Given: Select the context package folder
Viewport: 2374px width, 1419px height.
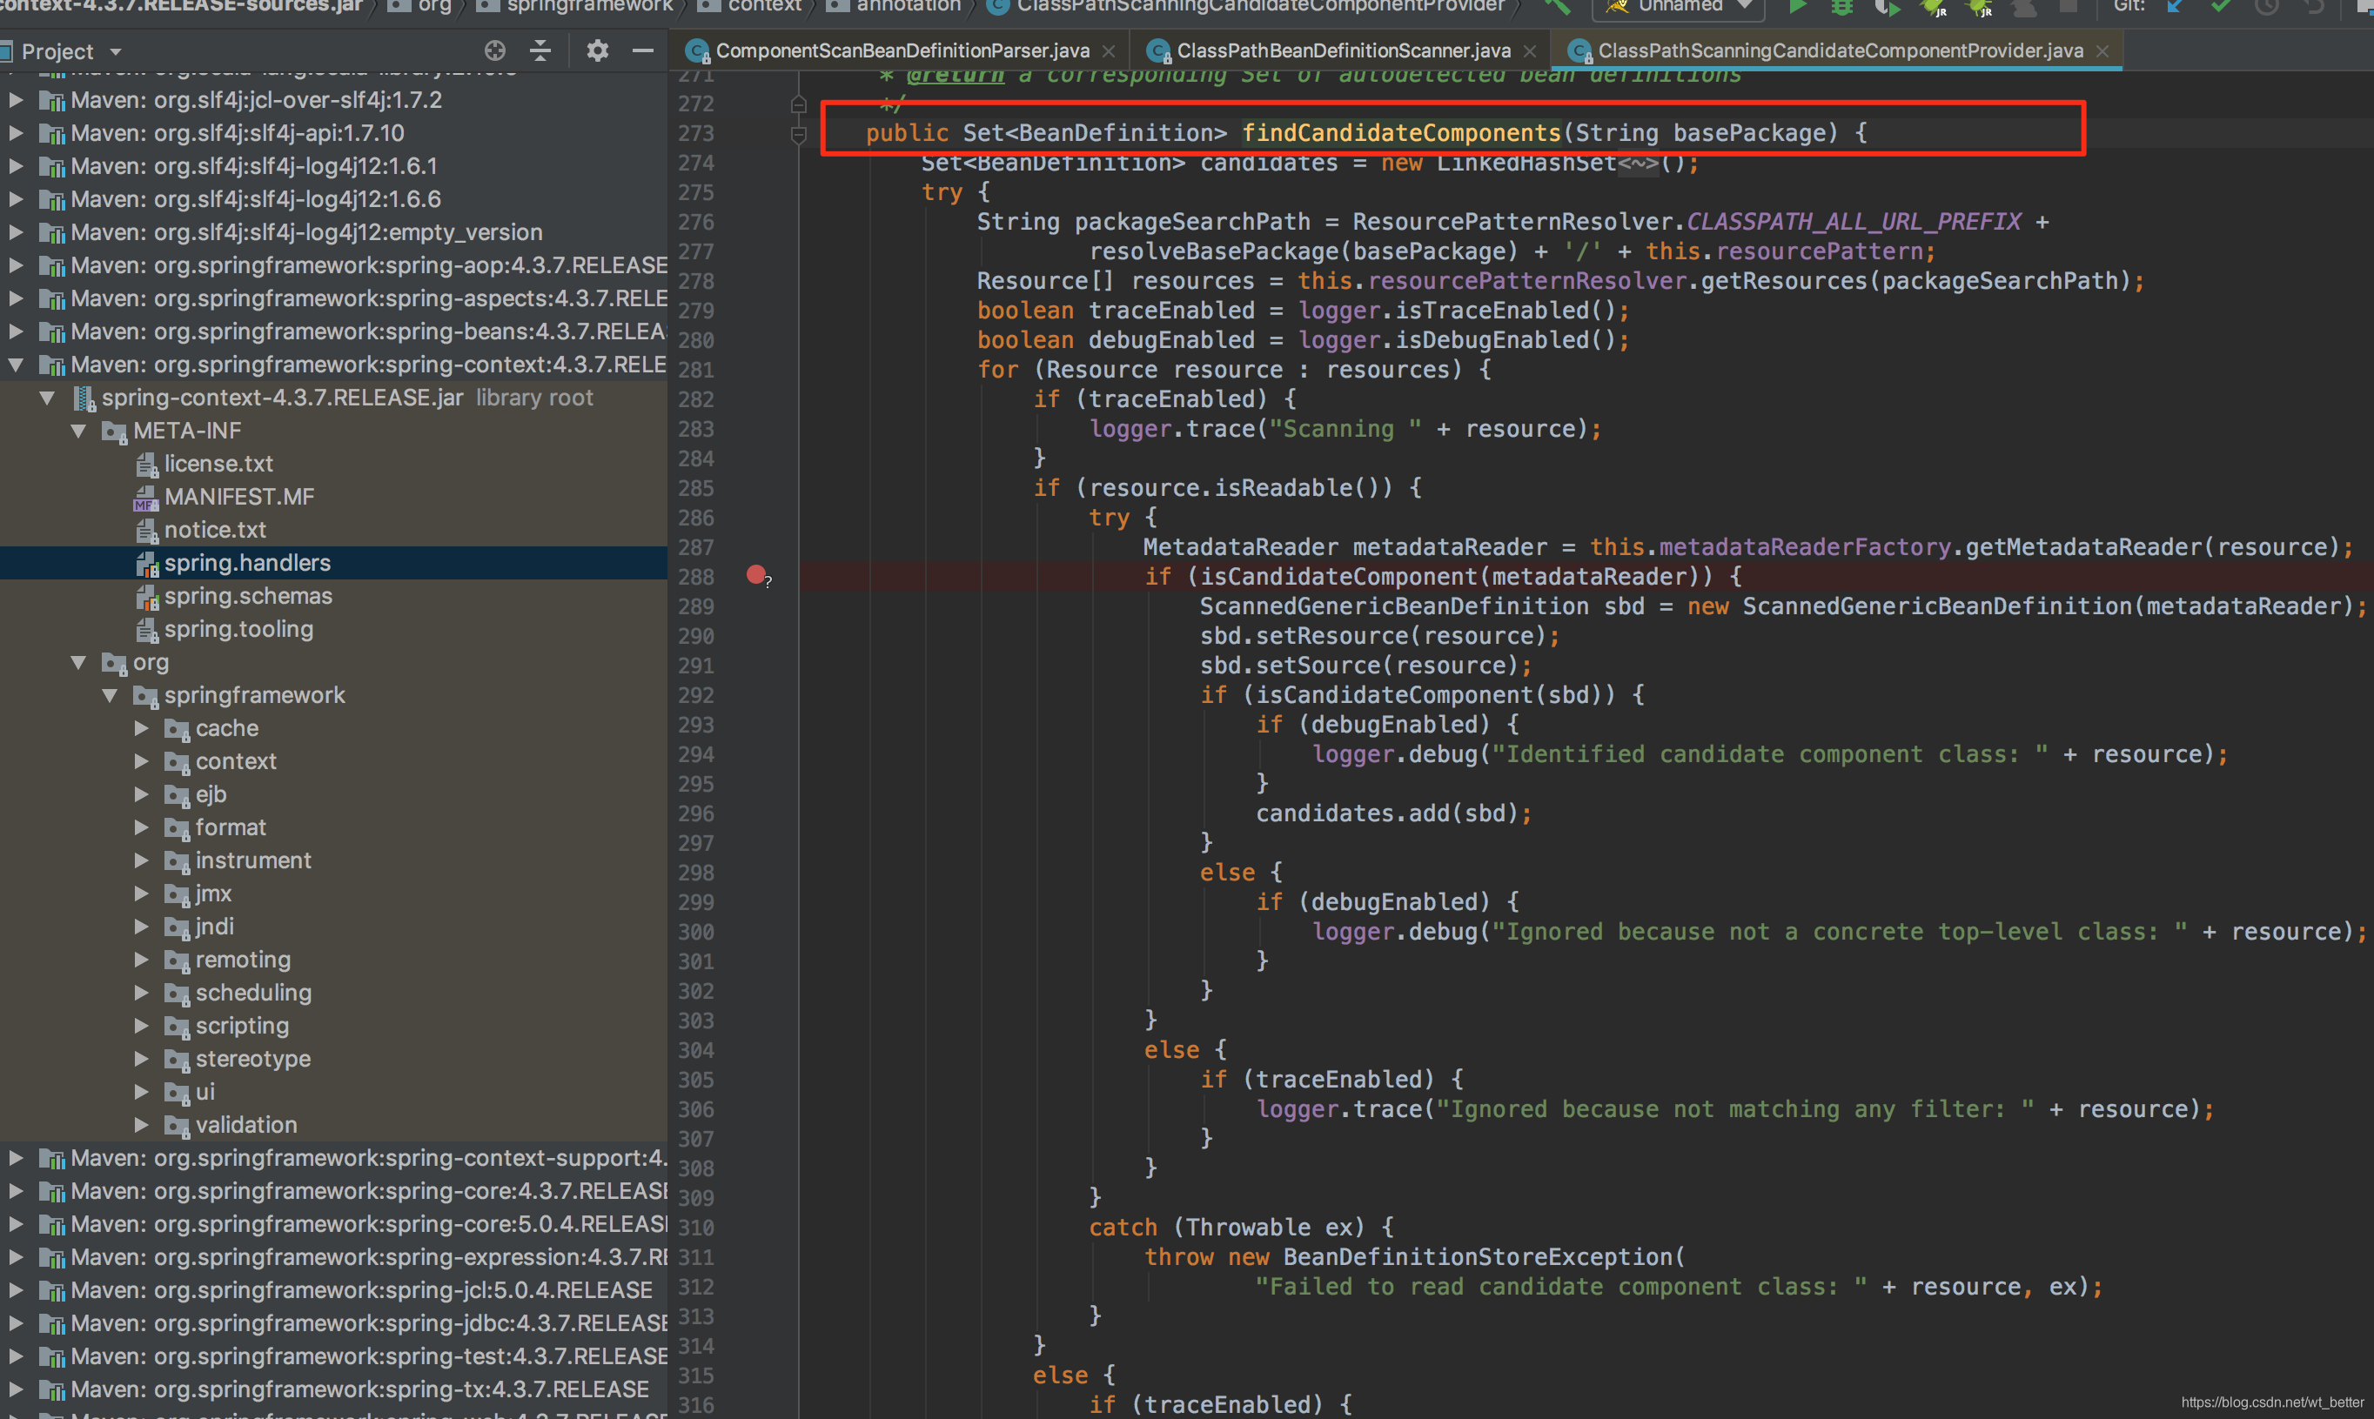Looking at the screenshot, I should pyautogui.click(x=235, y=761).
